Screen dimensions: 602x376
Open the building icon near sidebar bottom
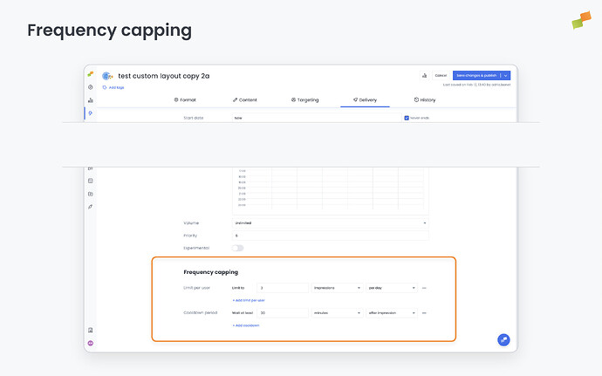click(90, 330)
